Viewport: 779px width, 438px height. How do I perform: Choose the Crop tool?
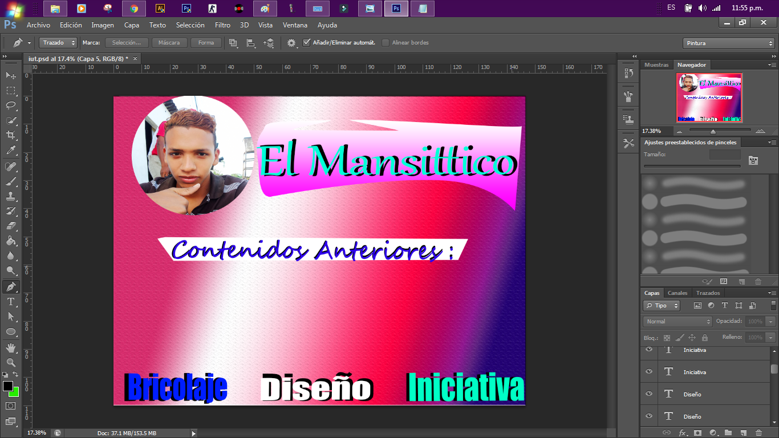[x=11, y=135]
